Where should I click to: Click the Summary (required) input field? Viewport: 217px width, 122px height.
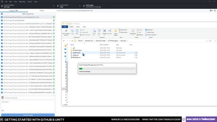point(29,98)
